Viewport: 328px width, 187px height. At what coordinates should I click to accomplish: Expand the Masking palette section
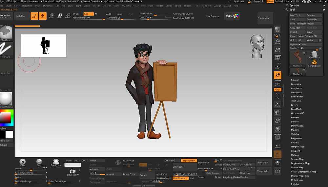pos(295,130)
